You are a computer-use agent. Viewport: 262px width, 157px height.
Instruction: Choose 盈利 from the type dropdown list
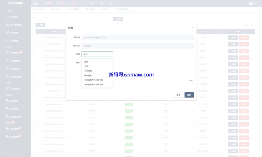86,62
